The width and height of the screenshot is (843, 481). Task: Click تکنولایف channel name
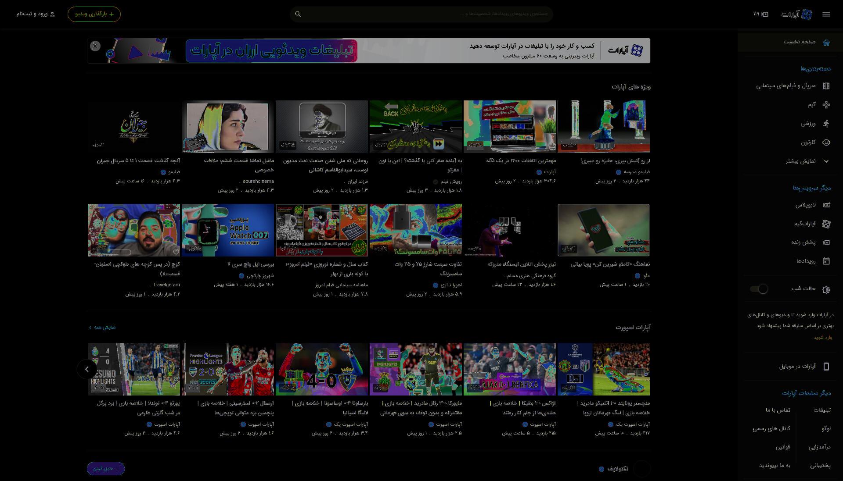618,469
